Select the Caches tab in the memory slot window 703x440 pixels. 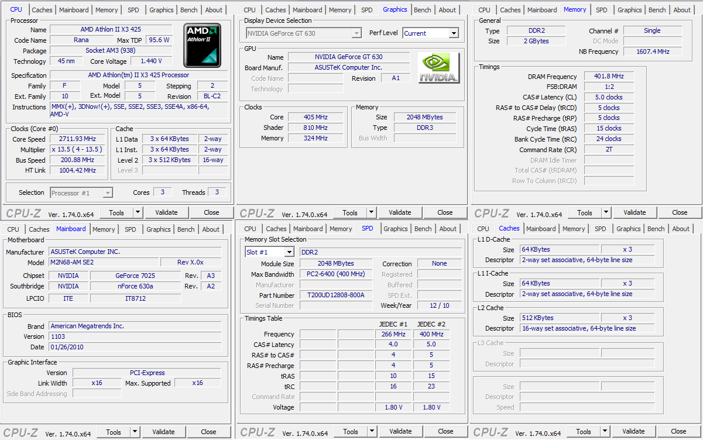[276, 229]
